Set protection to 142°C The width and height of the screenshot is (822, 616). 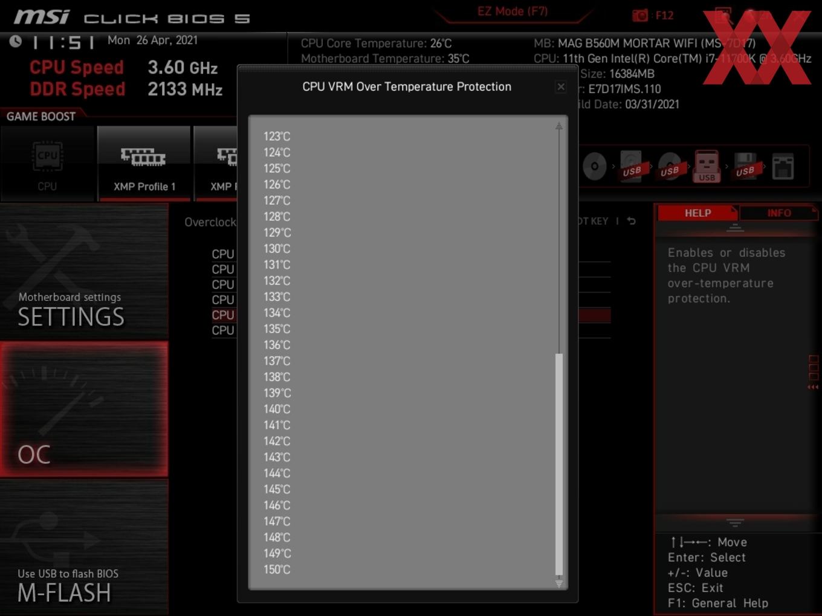pos(277,441)
